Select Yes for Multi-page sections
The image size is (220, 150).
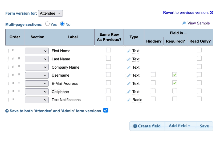coord(47,24)
